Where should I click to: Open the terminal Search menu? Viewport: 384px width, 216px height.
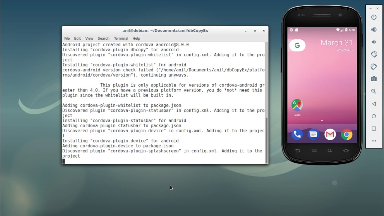103,38
